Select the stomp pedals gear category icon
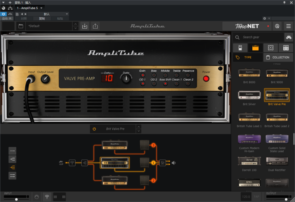 pos(240,48)
